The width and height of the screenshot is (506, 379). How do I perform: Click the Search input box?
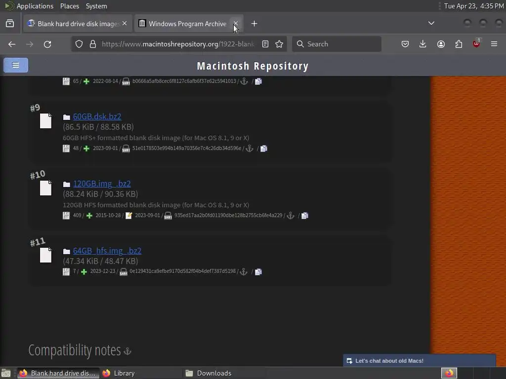tap(337, 44)
